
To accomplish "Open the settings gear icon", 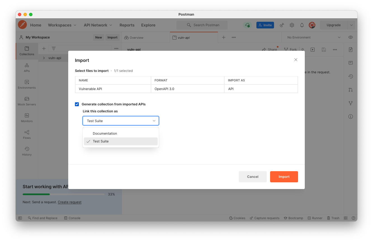I will click(292, 25).
